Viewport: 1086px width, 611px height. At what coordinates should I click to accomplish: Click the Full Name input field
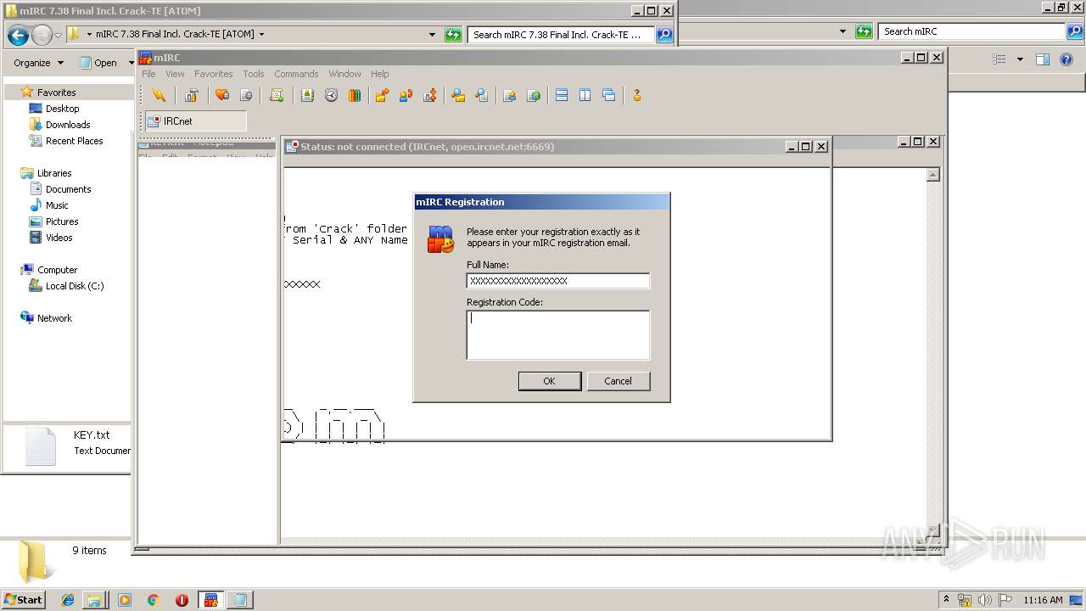[558, 281]
